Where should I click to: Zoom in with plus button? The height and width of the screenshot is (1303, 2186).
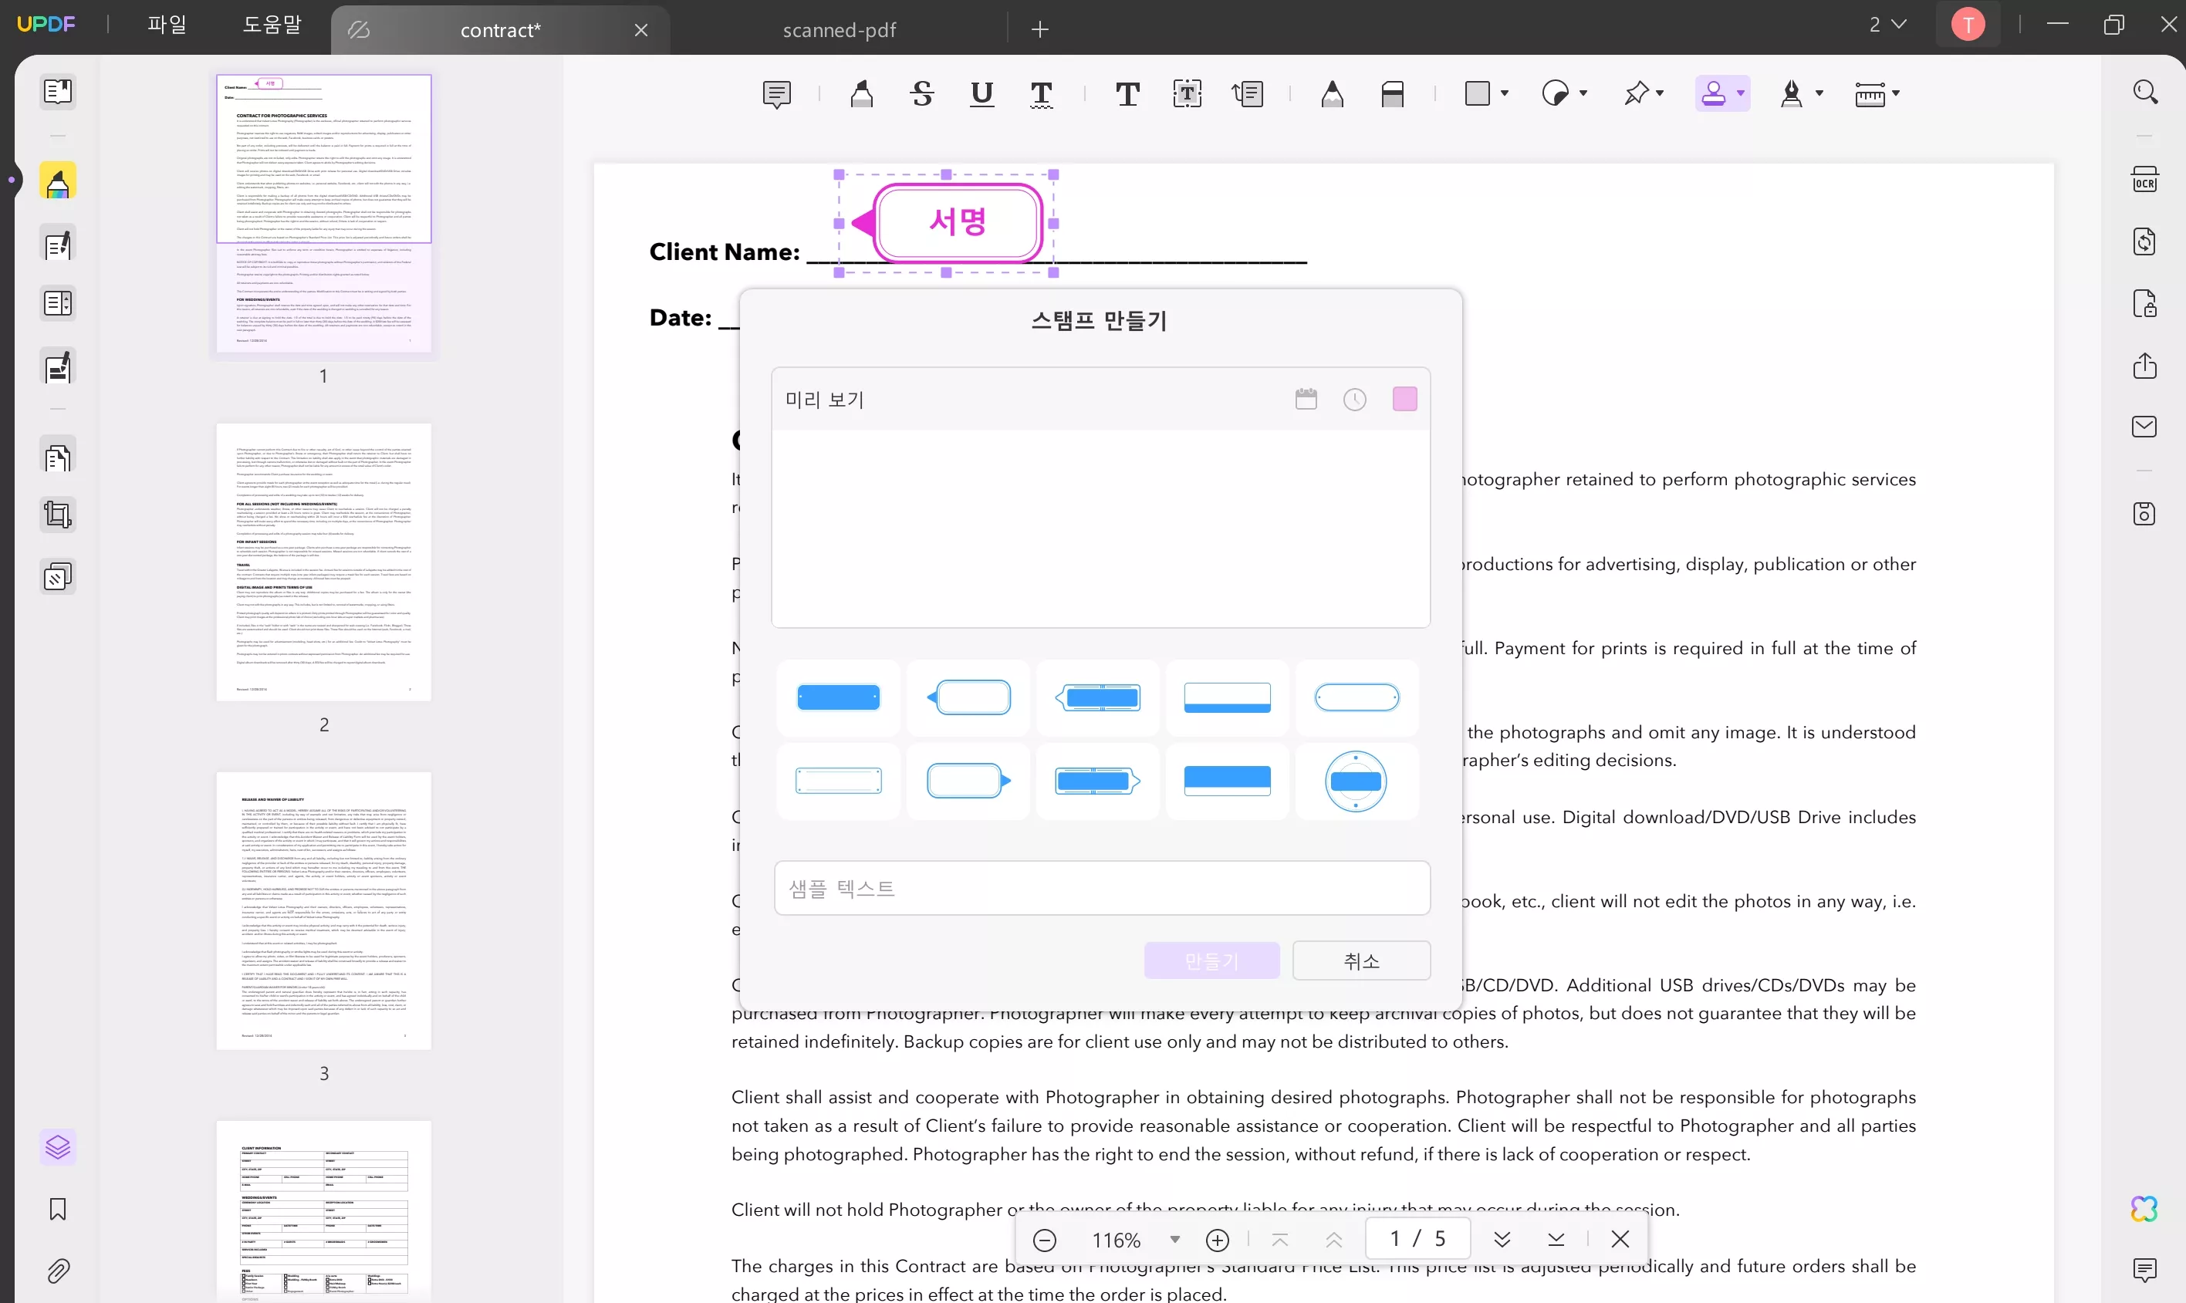[x=1218, y=1240]
